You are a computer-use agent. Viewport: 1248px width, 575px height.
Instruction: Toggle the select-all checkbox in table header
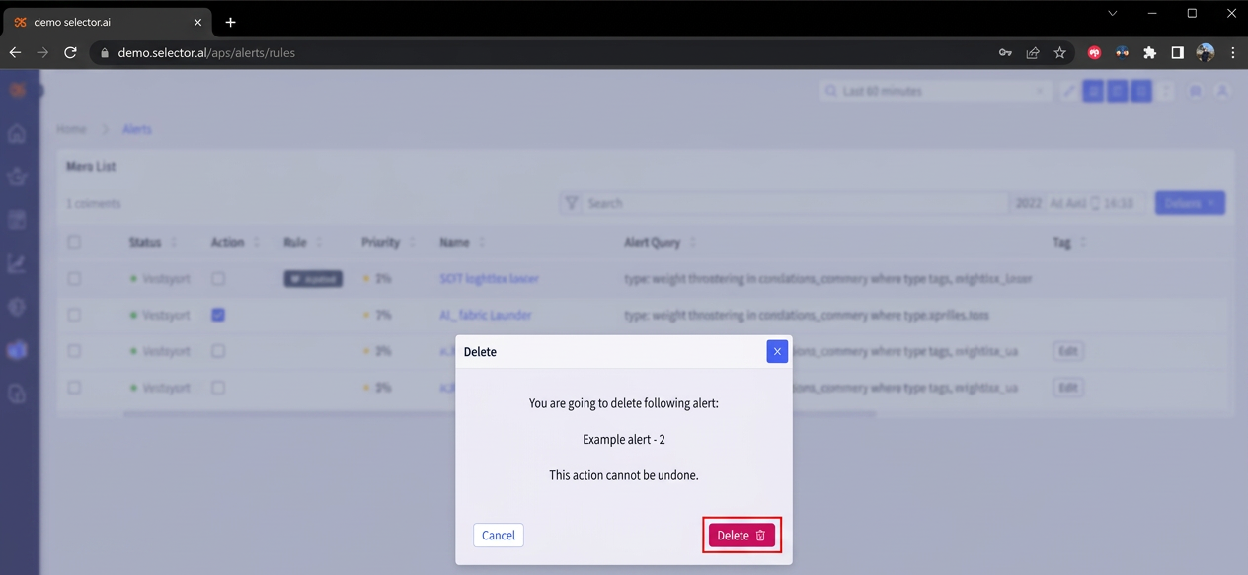pyautogui.click(x=74, y=242)
